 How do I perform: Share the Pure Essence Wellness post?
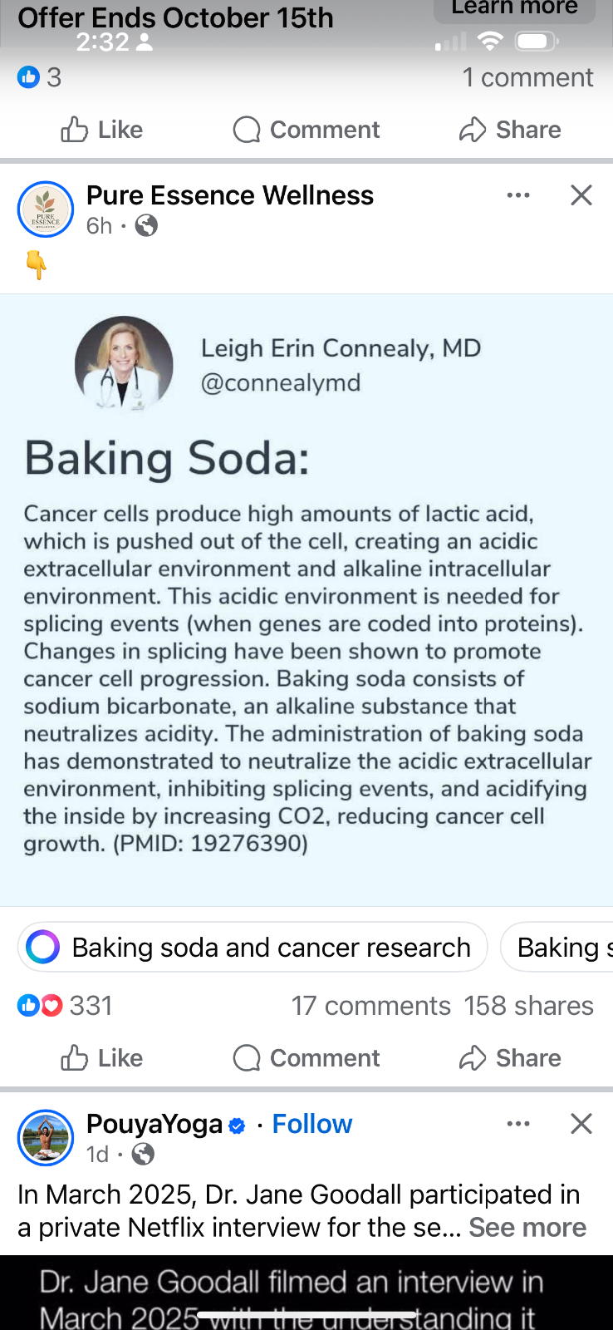[510, 1058]
